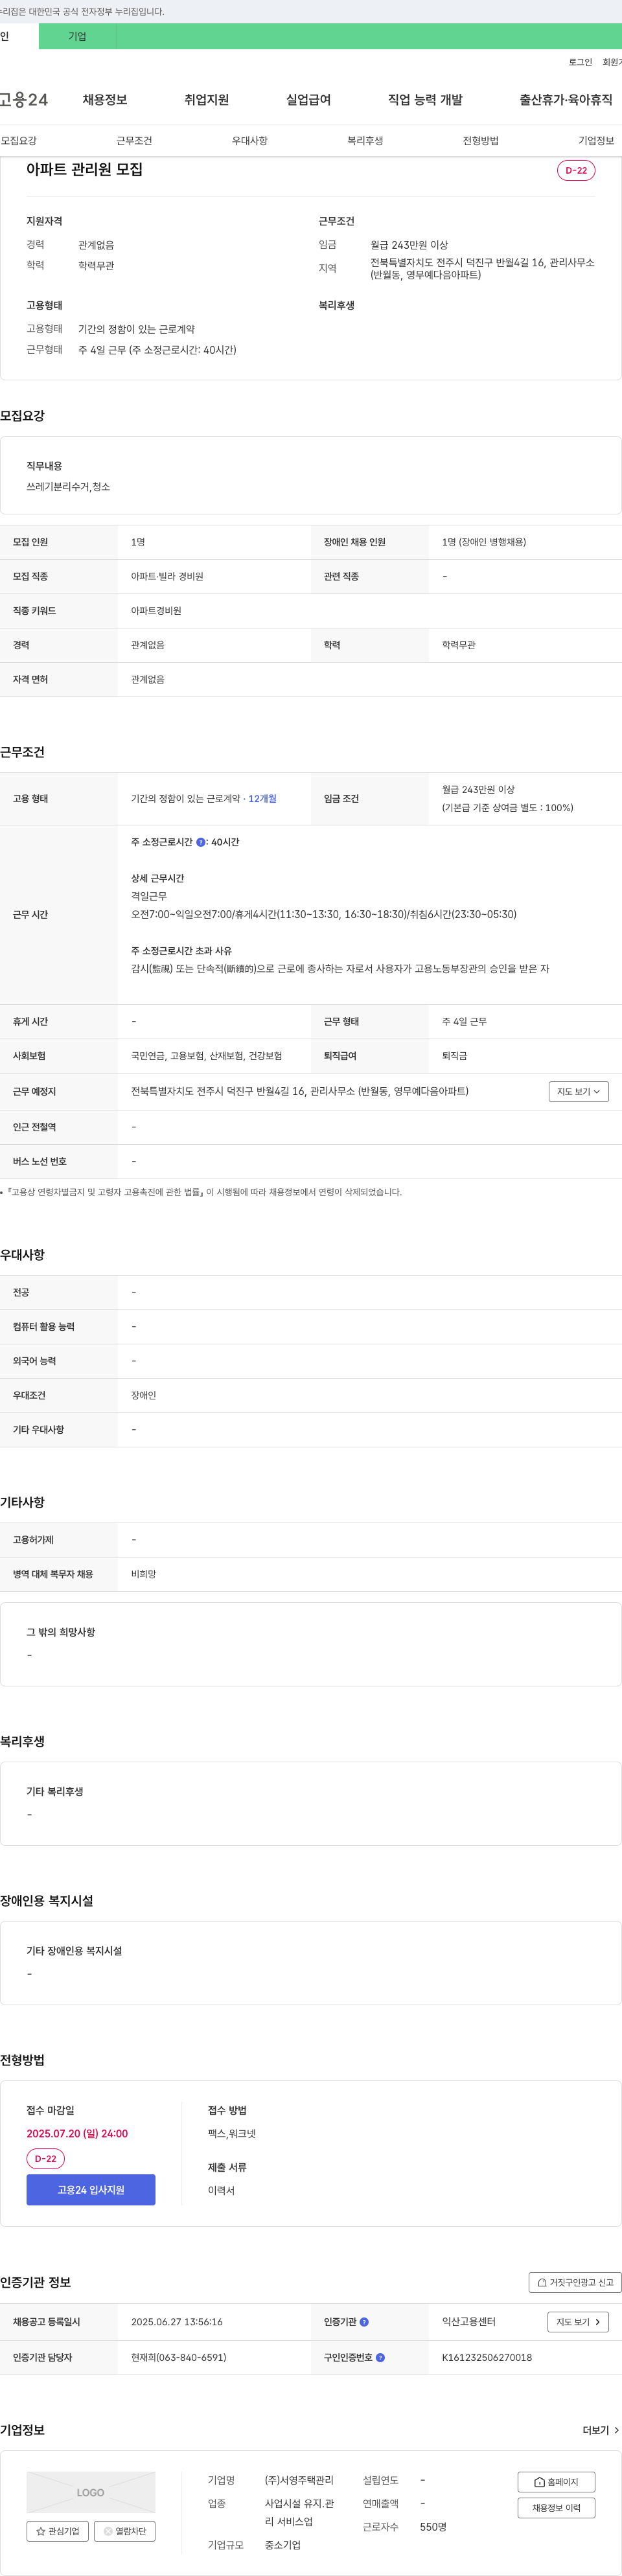
Task: Click the 중소기업 company size value
Action: pyautogui.click(x=283, y=2545)
